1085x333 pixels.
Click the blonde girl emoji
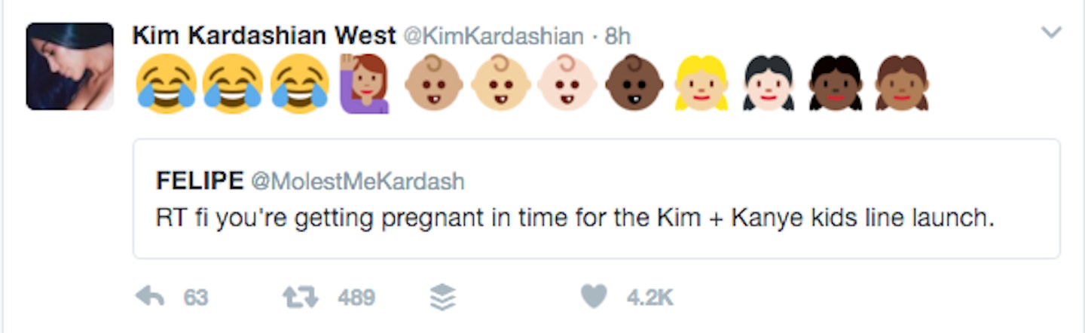coord(701,83)
